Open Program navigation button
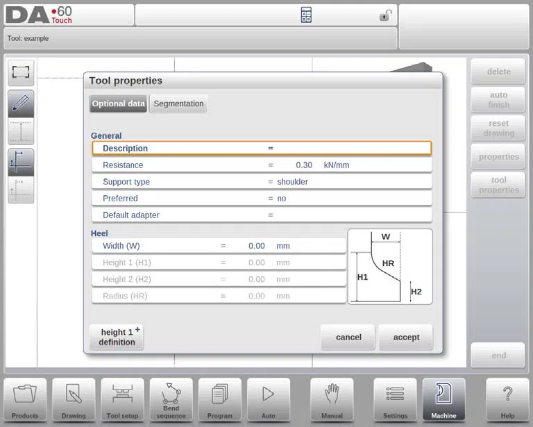Image resolution: width=533 pixels, height=427 pixels. pos(219,400)
